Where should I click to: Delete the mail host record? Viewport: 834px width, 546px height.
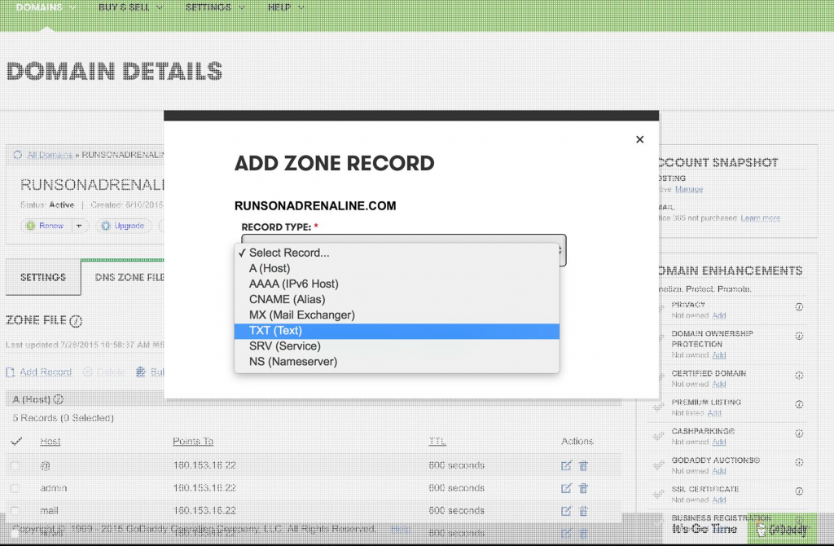coord(583,511)
